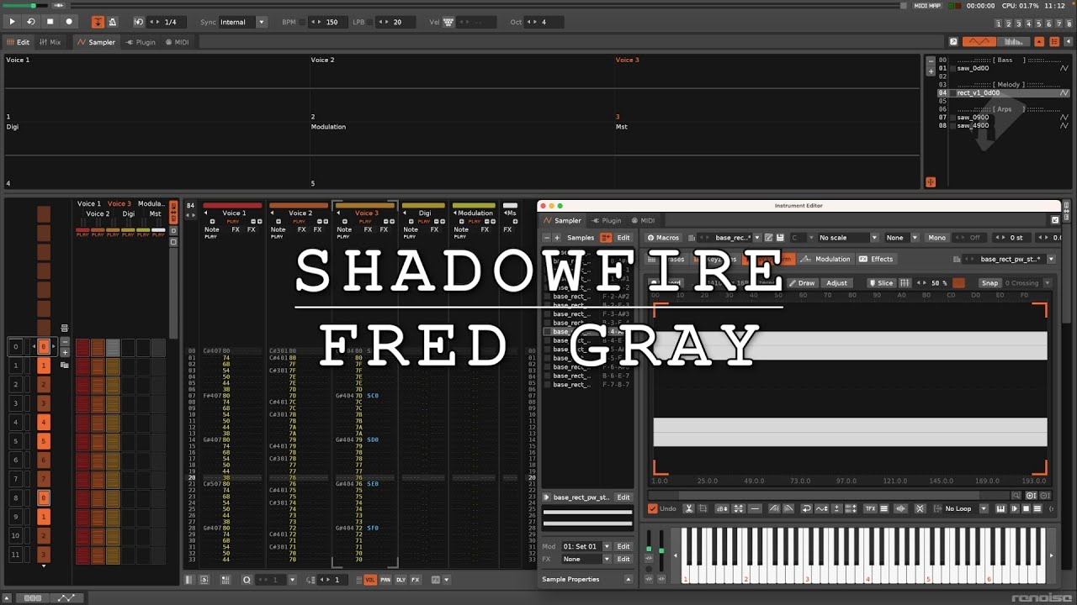Image resolution: width=1077 pixels, height=605 pixels.
Task: Switch to the Edit tab
Action: (18, 42)
